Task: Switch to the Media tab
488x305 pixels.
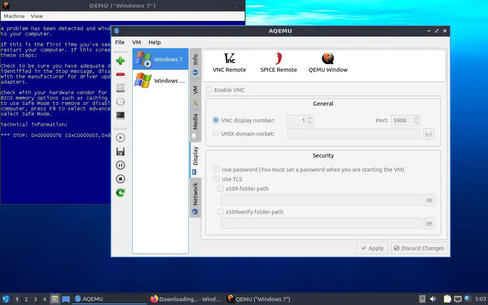Action: pos(195,126)
